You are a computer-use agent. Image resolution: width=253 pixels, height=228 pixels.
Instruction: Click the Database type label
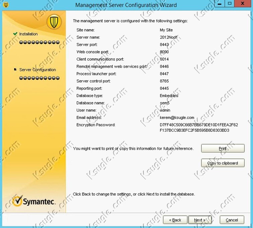90,96
